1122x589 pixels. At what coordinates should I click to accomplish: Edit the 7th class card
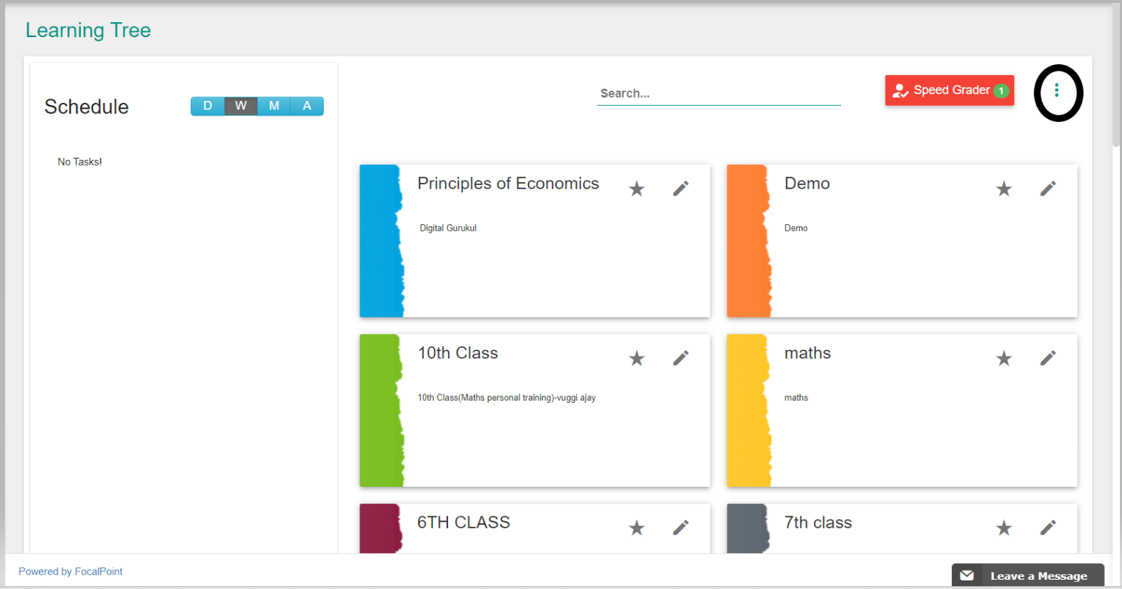(1048, 528)
